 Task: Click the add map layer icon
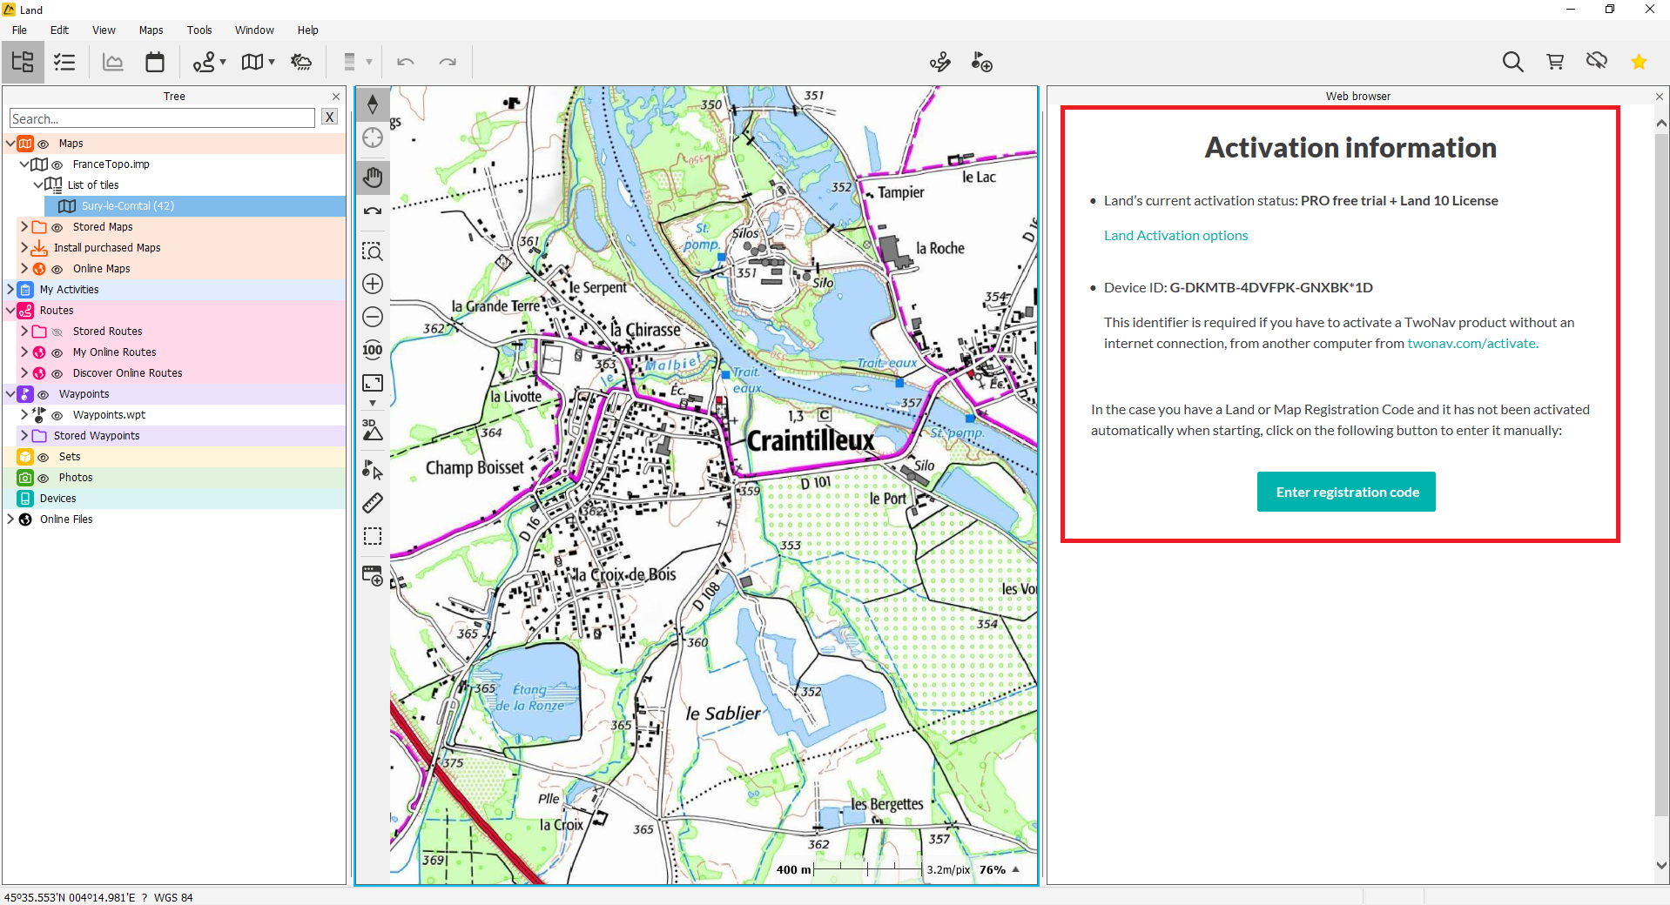(373, 575)
